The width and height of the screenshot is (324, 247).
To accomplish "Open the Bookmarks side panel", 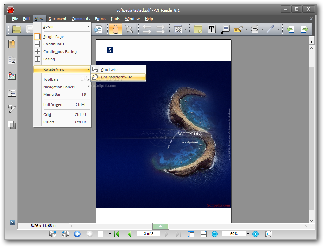I will (x=12, y=44).
